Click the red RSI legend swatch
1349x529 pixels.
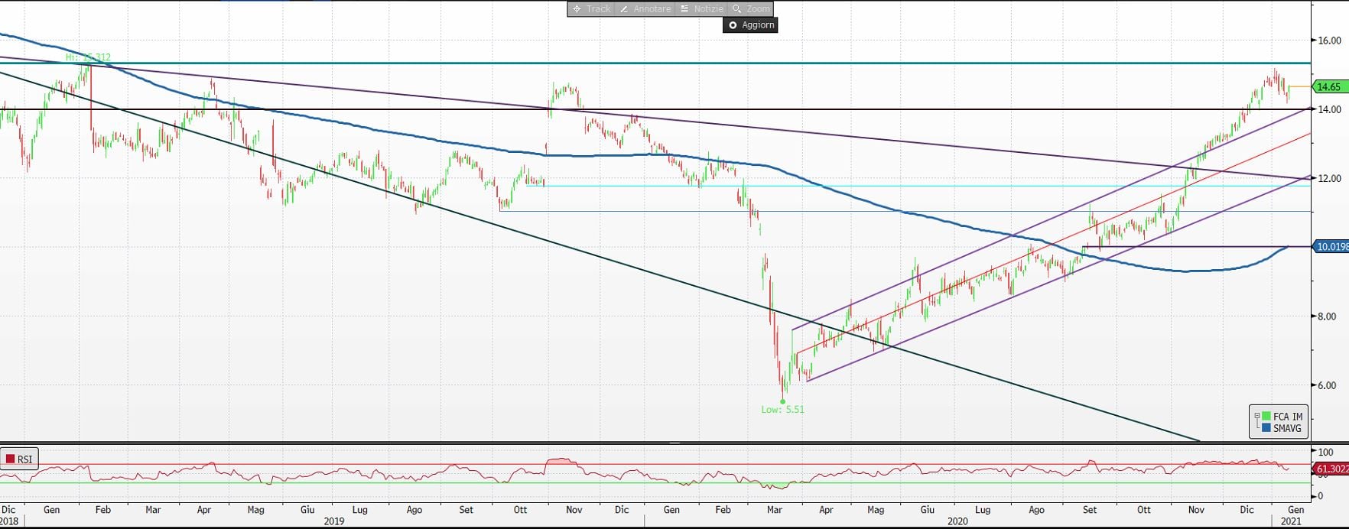tap(11, 459)
